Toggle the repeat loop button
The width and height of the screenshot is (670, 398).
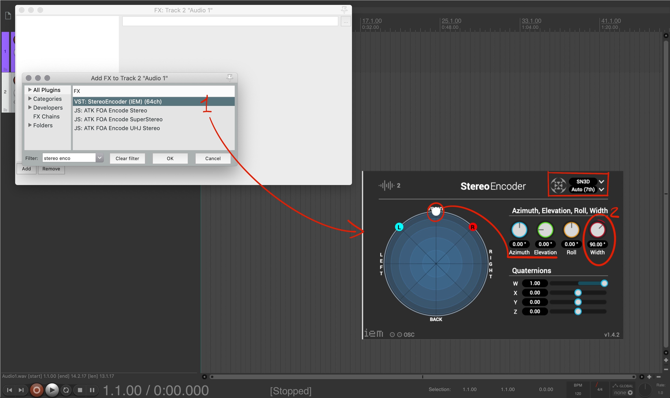point(66,390)
